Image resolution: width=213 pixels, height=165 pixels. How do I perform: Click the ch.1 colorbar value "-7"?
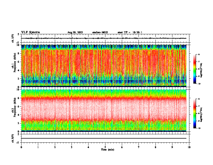198,62
